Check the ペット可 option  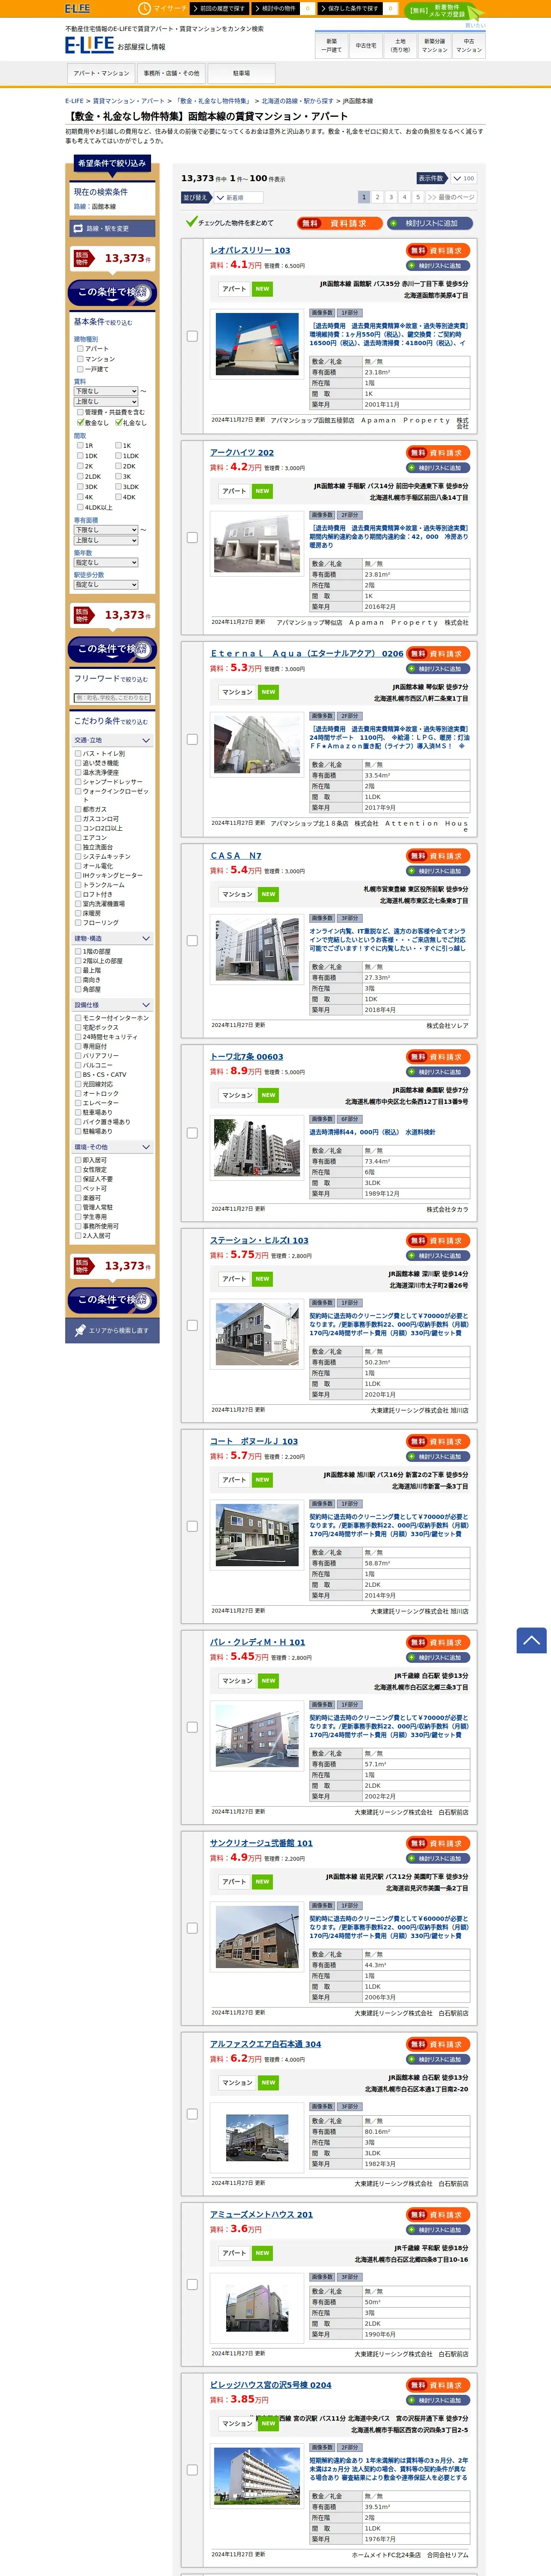pos(78,1188)
